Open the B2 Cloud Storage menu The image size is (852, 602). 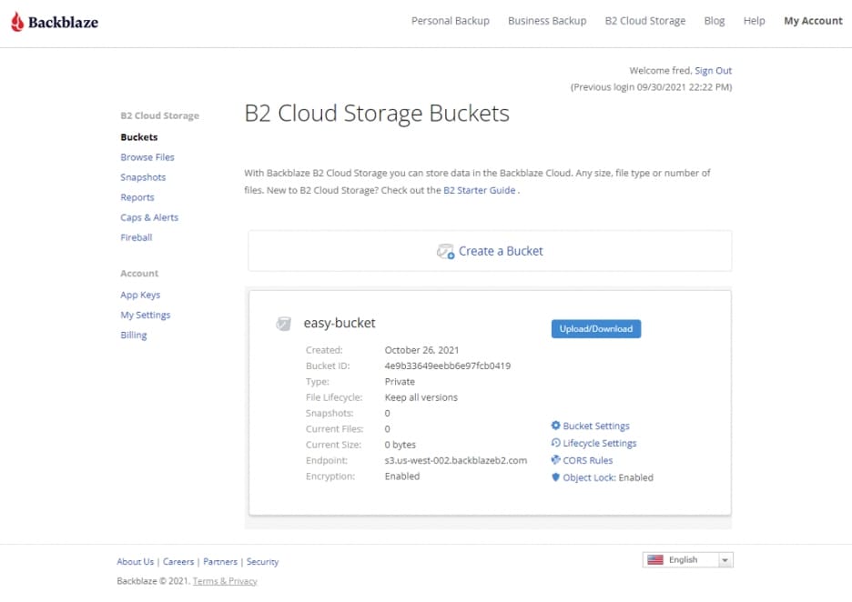coord(644,21)
